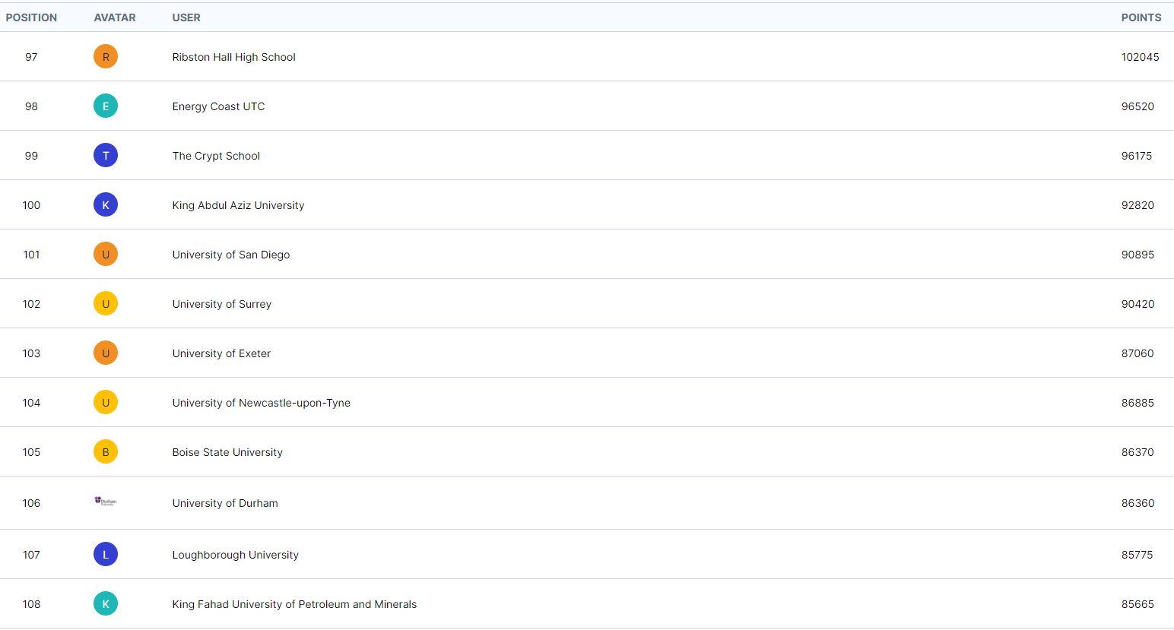1174x630 pixels.
Task: Select University of Durham name
Action: pos(225,503)
